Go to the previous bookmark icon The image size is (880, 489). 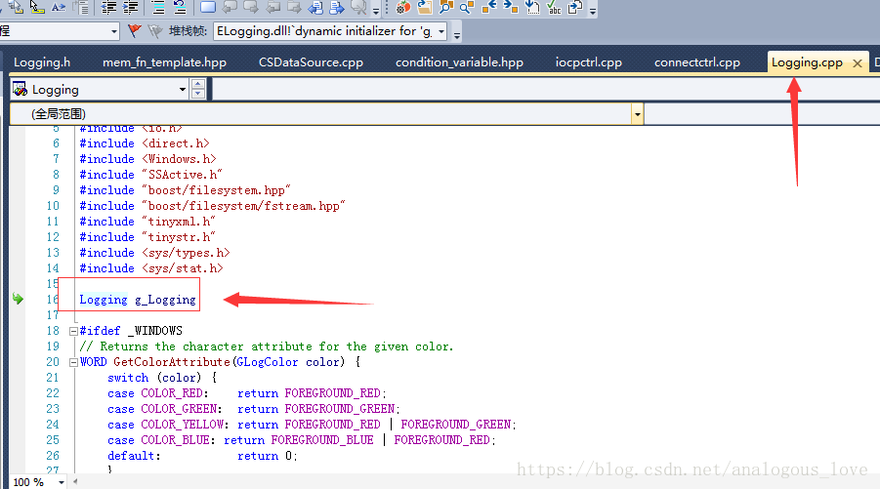click(x=230, y=7)
